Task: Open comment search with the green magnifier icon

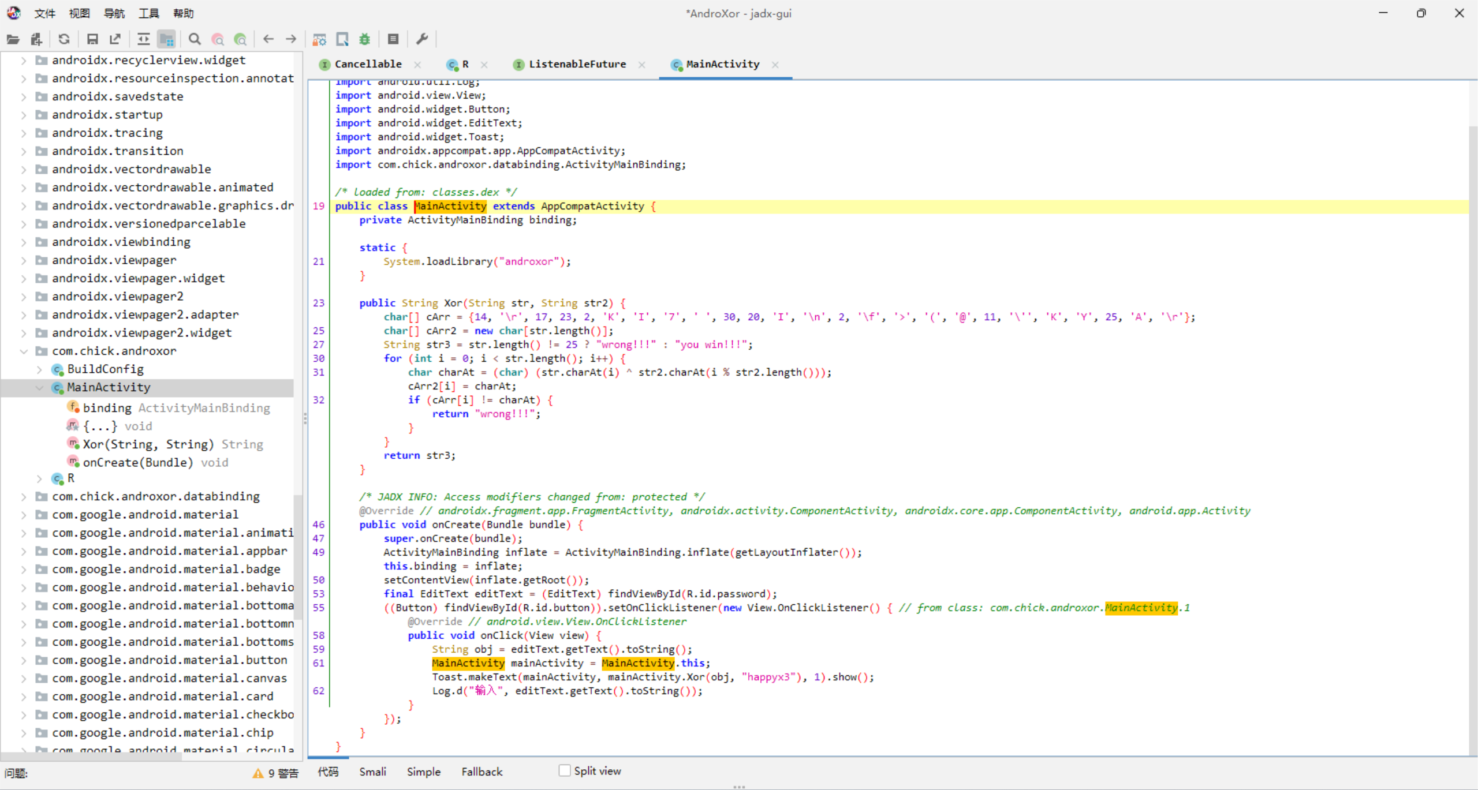Action: pyautogui.click(x=241, y=39)
